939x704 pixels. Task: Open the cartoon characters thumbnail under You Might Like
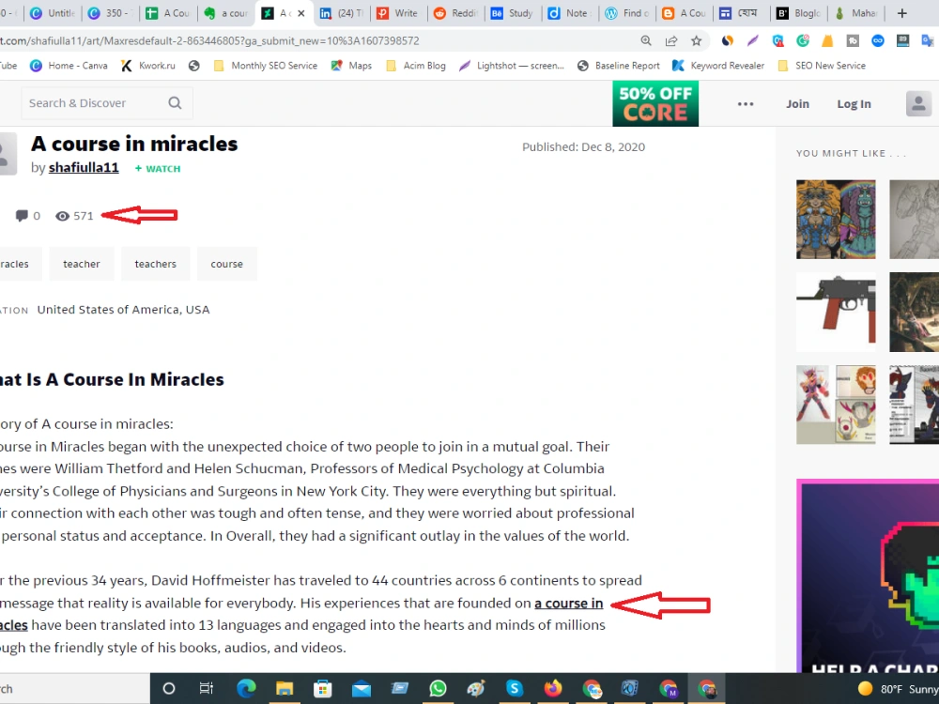(x=836, y=219)
